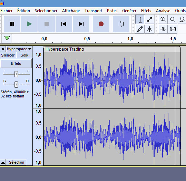The image size is (186, 181).
Task: Trim audio outside the selection
Action: (163, 29)
